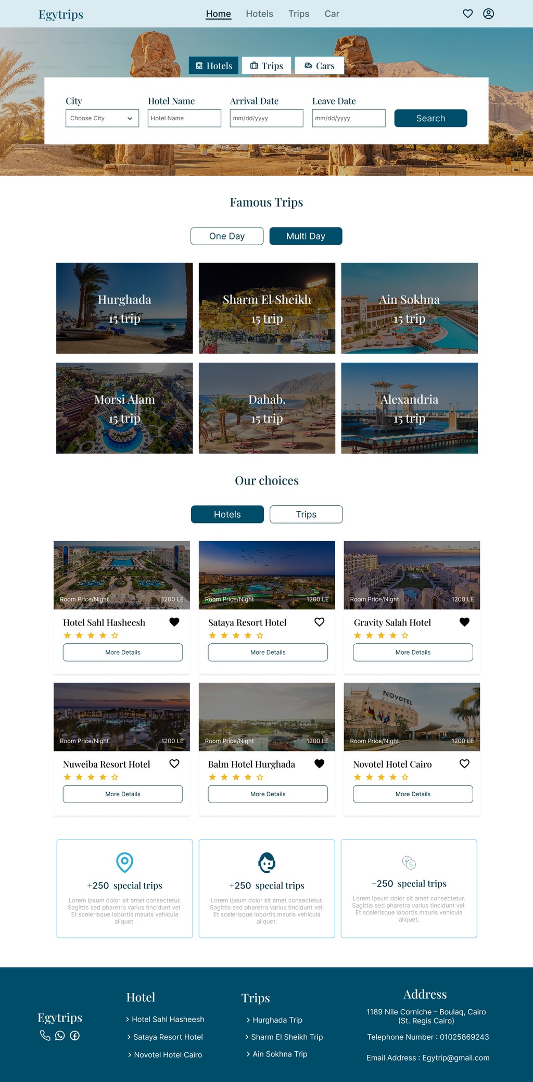Unfavorite Hotel Sahl Hasheesh heart

coord(174,621)
